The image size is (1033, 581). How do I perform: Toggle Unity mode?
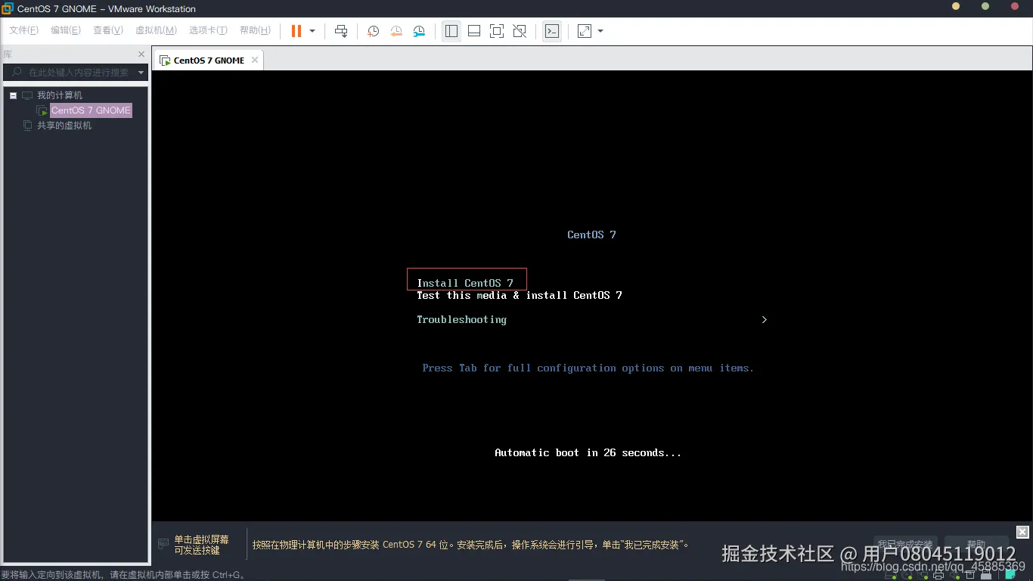[x=519, y=31]
